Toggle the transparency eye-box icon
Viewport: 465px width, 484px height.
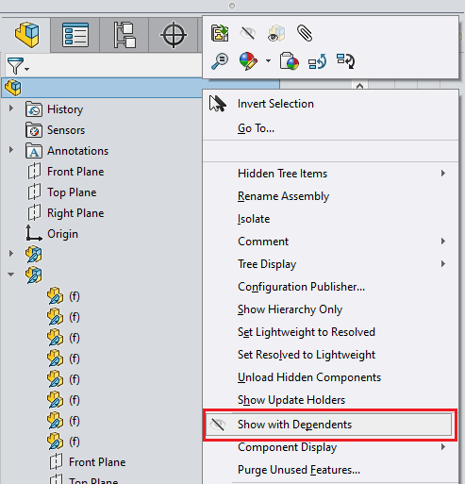(x=276, y=33)
